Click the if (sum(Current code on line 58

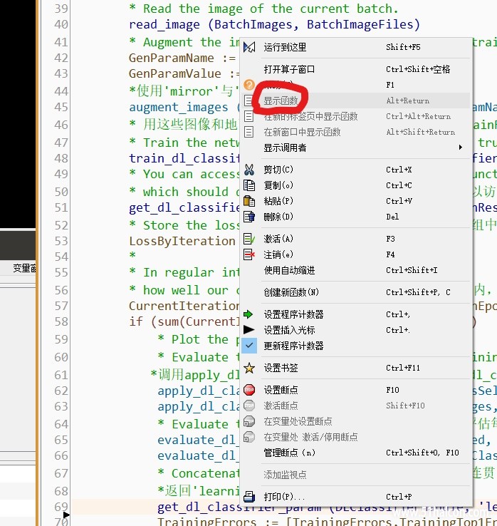184,321
